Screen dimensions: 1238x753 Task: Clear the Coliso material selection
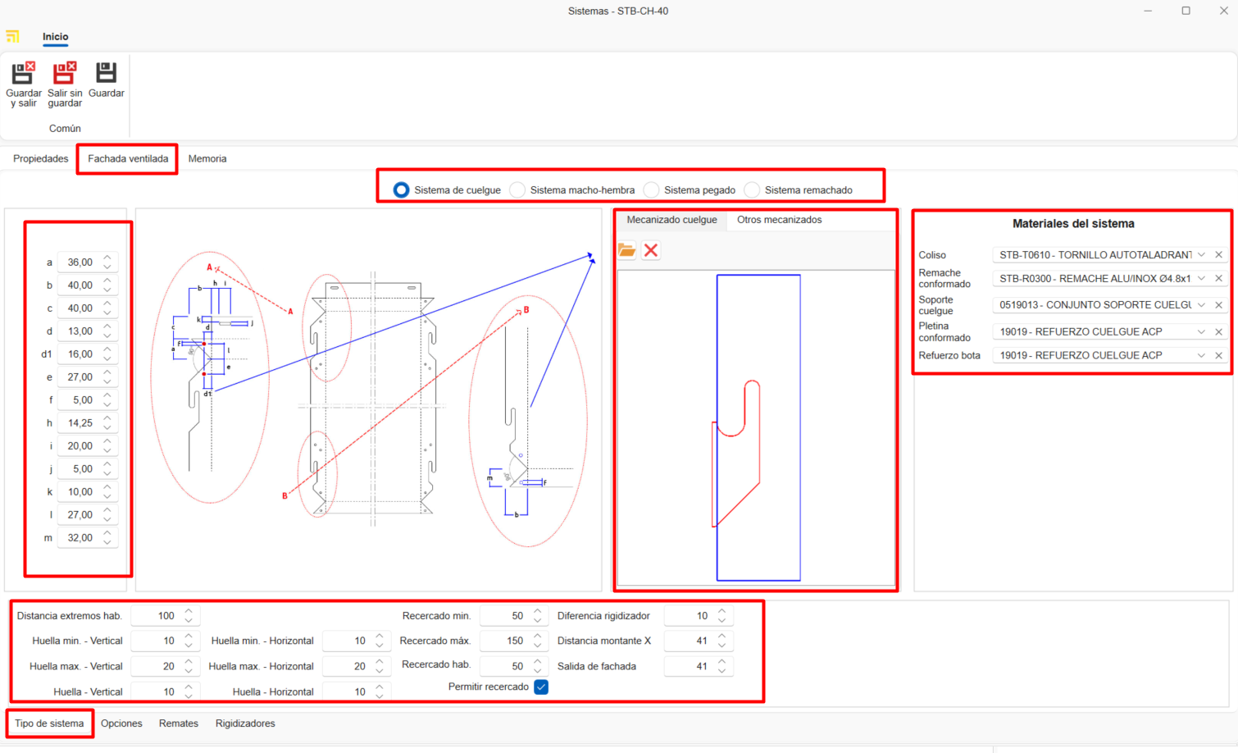(1219, 255)
